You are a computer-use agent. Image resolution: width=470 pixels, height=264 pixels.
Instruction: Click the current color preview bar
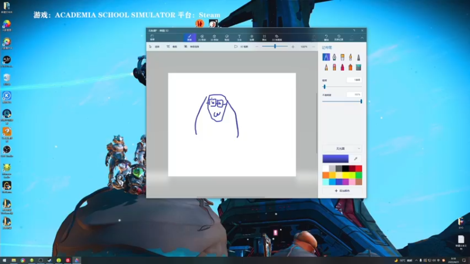click(335, 158)
